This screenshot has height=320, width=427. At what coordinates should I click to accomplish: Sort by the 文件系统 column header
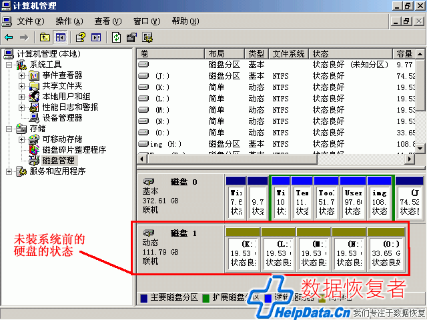point(289,54)
